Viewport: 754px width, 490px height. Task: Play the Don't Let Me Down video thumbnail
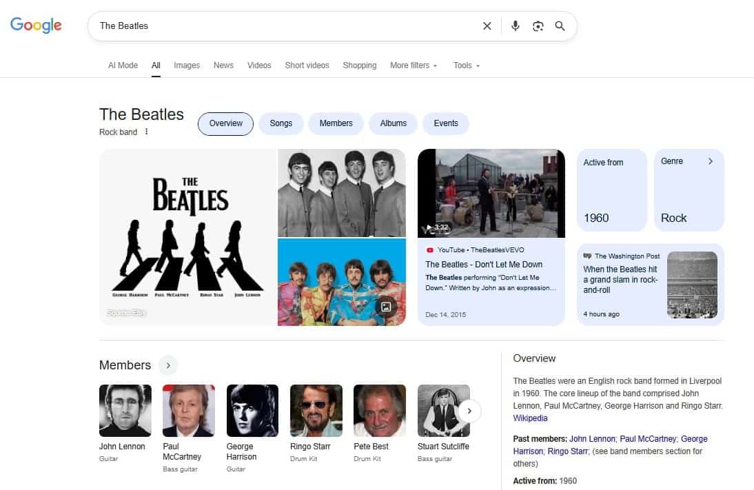tap(490, 193)
